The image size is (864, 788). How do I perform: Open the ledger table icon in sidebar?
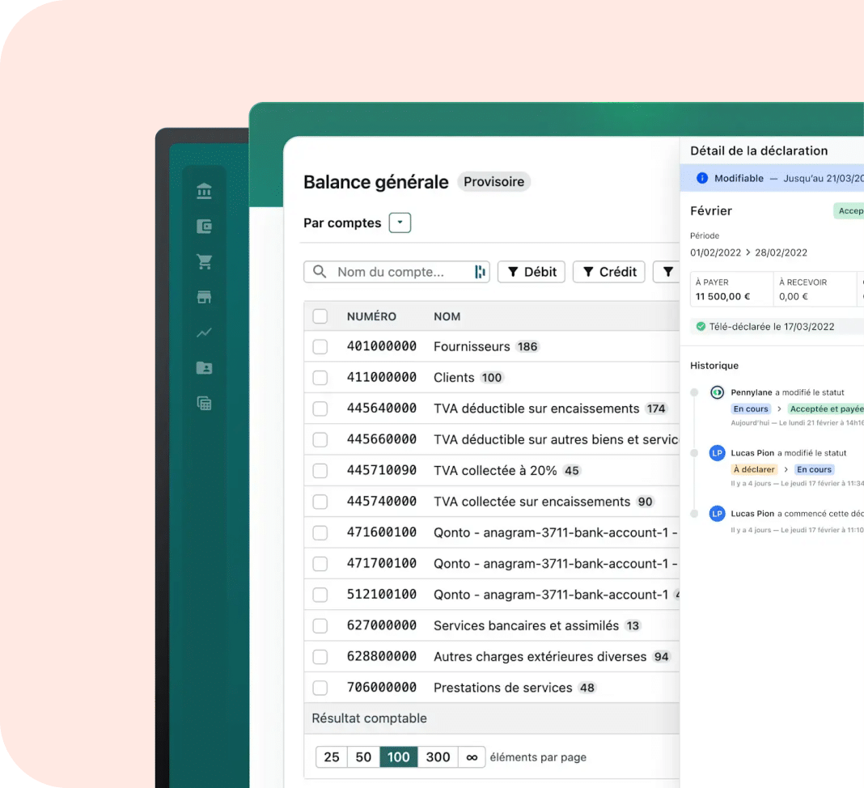(204, 404)
